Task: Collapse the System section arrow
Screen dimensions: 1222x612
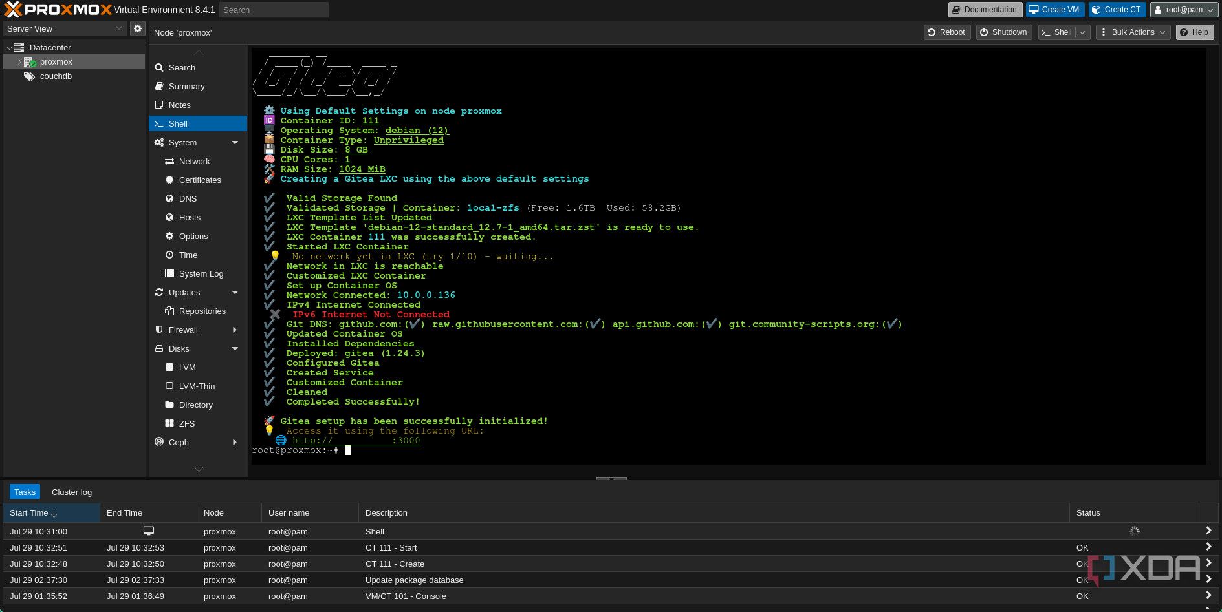Action: coord(235,143)
